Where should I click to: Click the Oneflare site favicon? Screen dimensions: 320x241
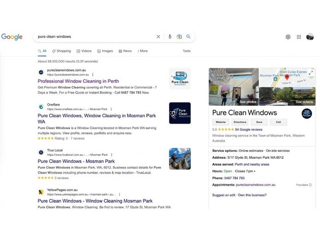click(41, 107)
